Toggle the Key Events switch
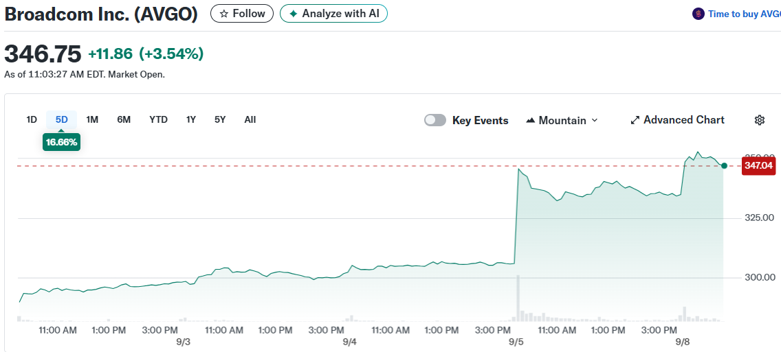The width and height of the screenshot is (781, 352). (434, 120)
